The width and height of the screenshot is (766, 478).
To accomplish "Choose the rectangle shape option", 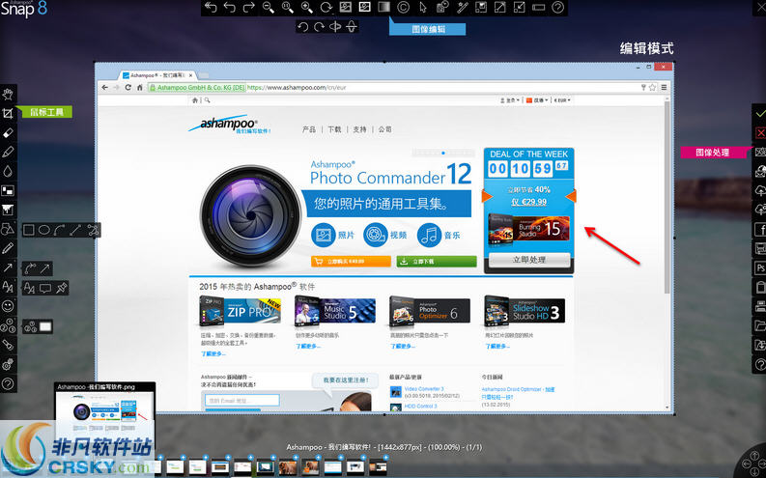I will 29,230.
